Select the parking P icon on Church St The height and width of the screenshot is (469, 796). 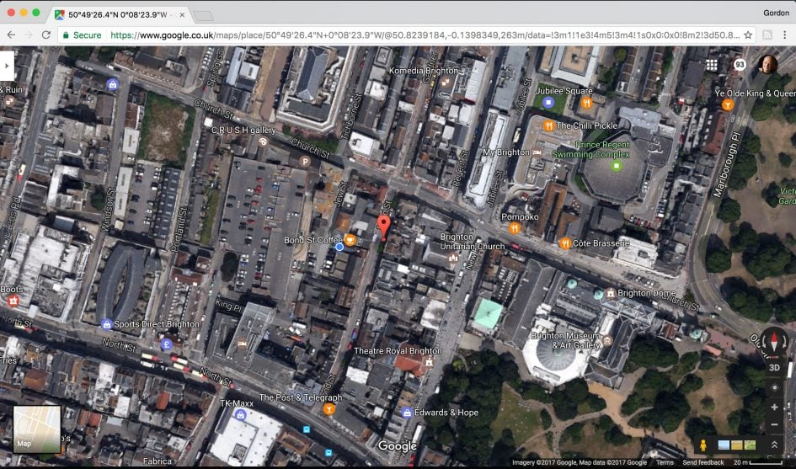[x=305, y=162]
